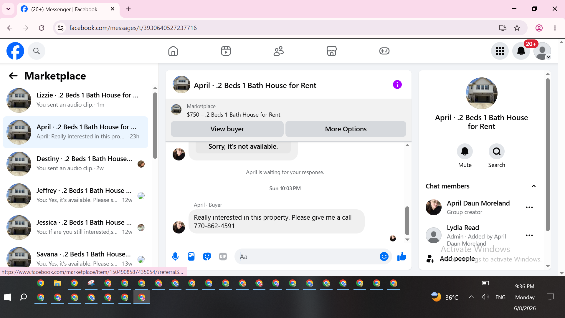Screen dimensions: 565x318
Task: Click the chat details panel scrollbar
Action: coord(548,155)
